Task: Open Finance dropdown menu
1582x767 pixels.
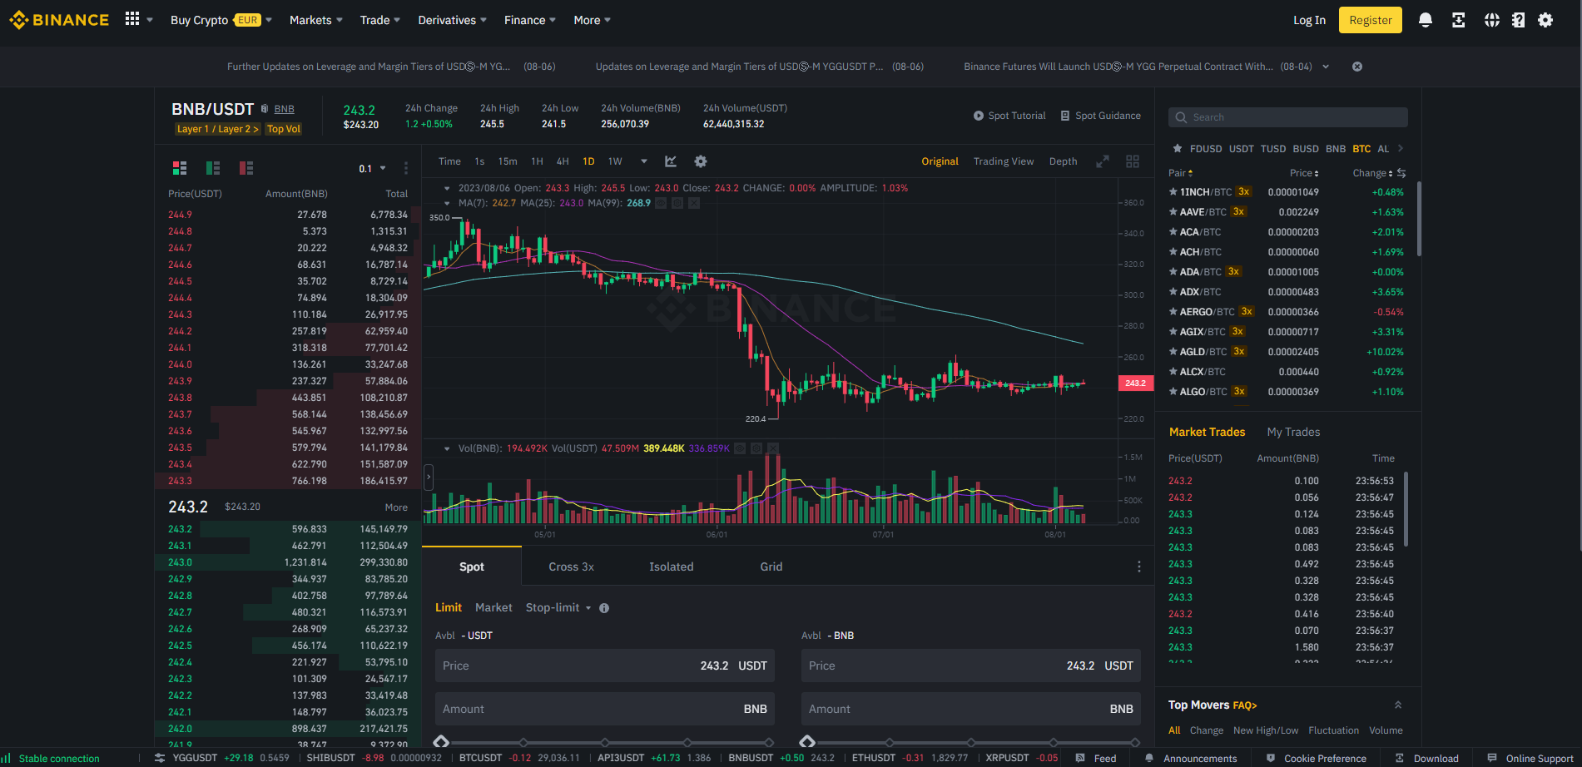Action: click(x=529, y=20)
